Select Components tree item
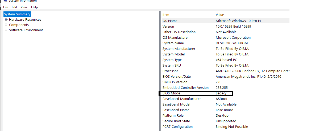The height and width of the screenshot is (131, 315). 19,25
